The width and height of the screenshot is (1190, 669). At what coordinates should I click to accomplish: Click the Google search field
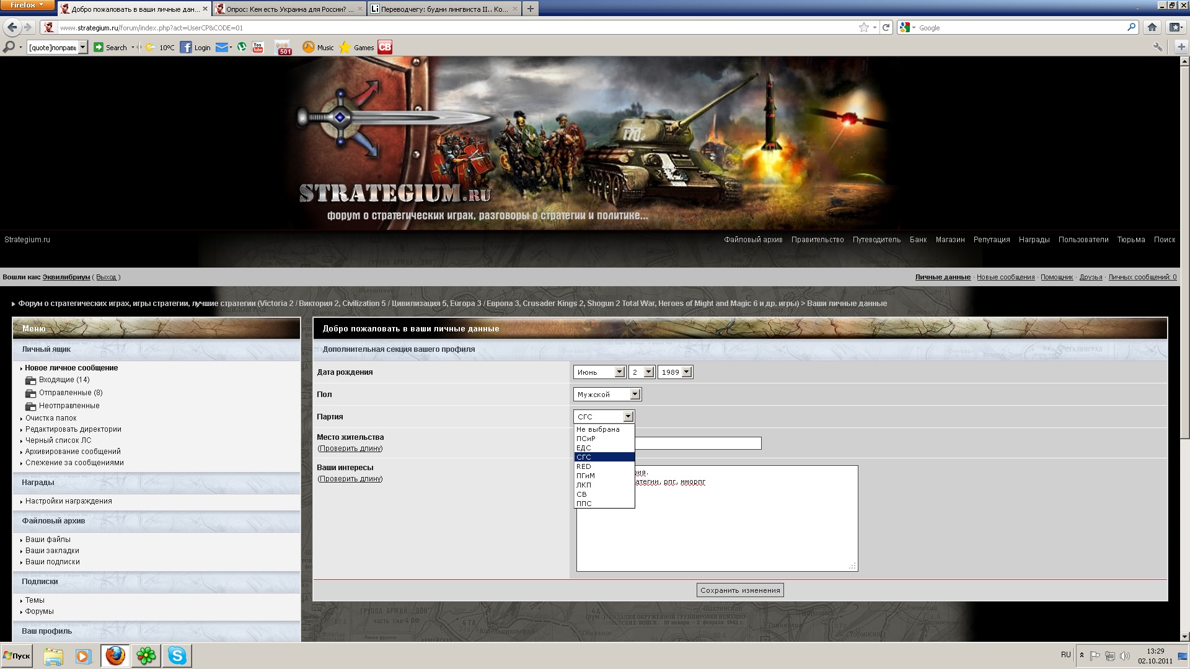click(1021, 27)
